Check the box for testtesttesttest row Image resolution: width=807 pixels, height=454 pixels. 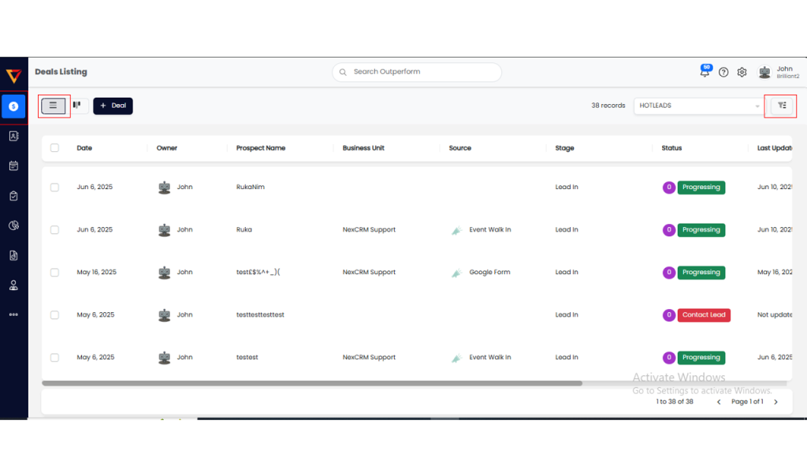pos(54,315)
